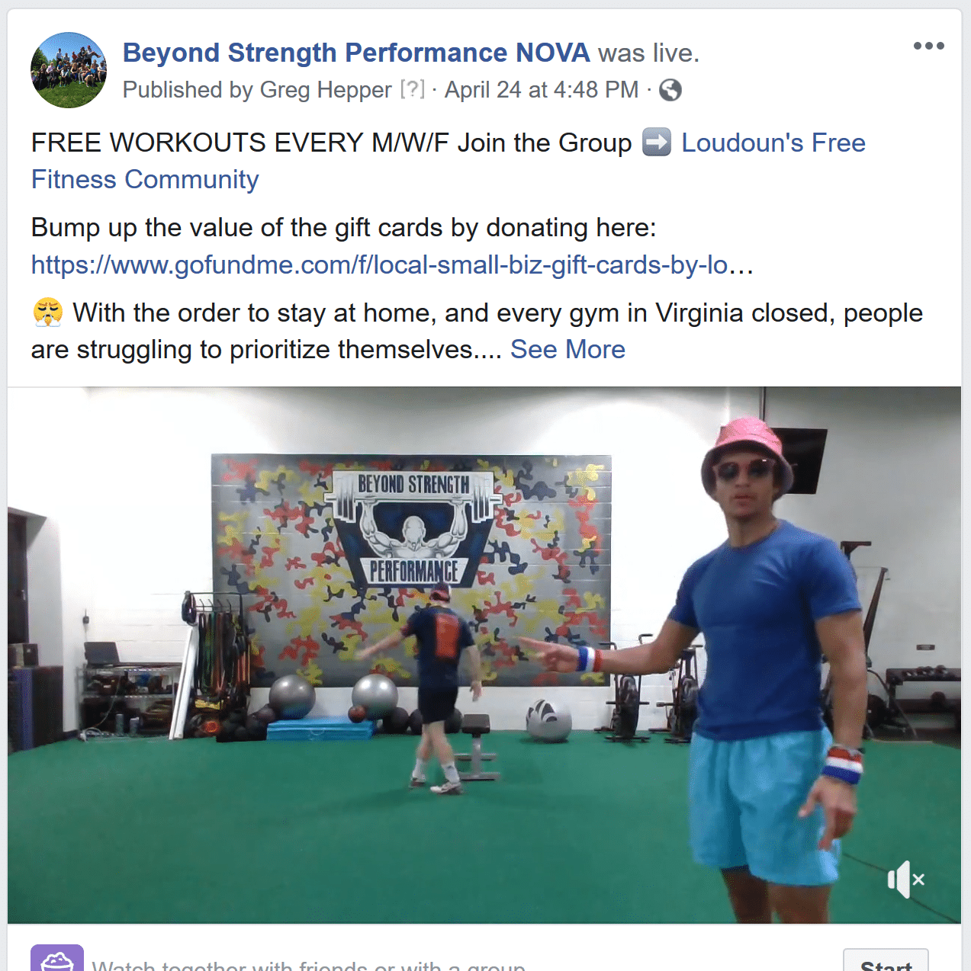Click the globe public audience icon
Screen dimensions: 971x971
coord(670,90)
